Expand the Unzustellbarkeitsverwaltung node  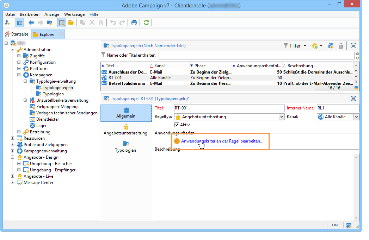coord(25,100)
